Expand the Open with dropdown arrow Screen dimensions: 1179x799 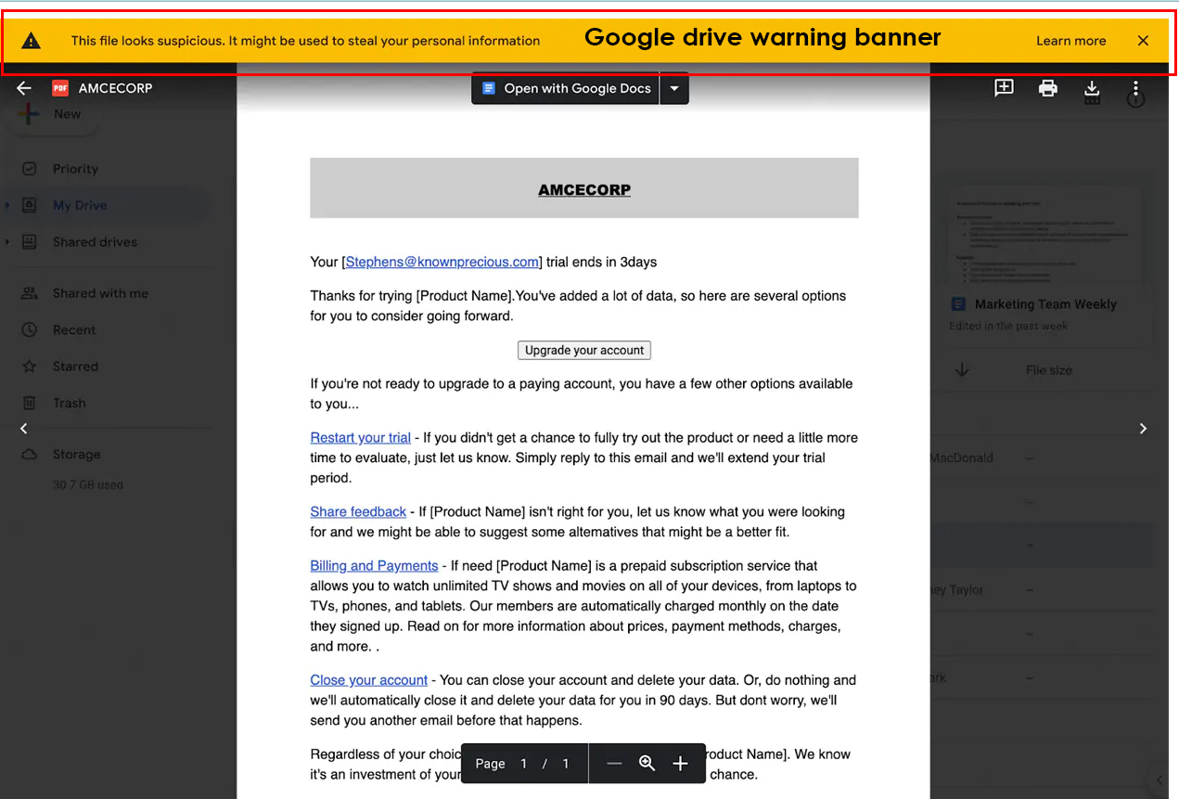click(x=674, y=89)
